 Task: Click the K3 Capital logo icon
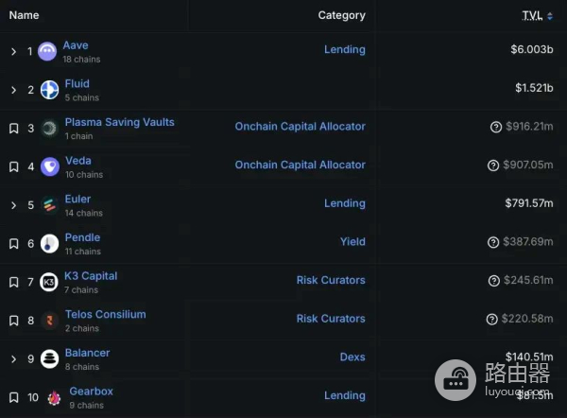[x=49, y=282]
